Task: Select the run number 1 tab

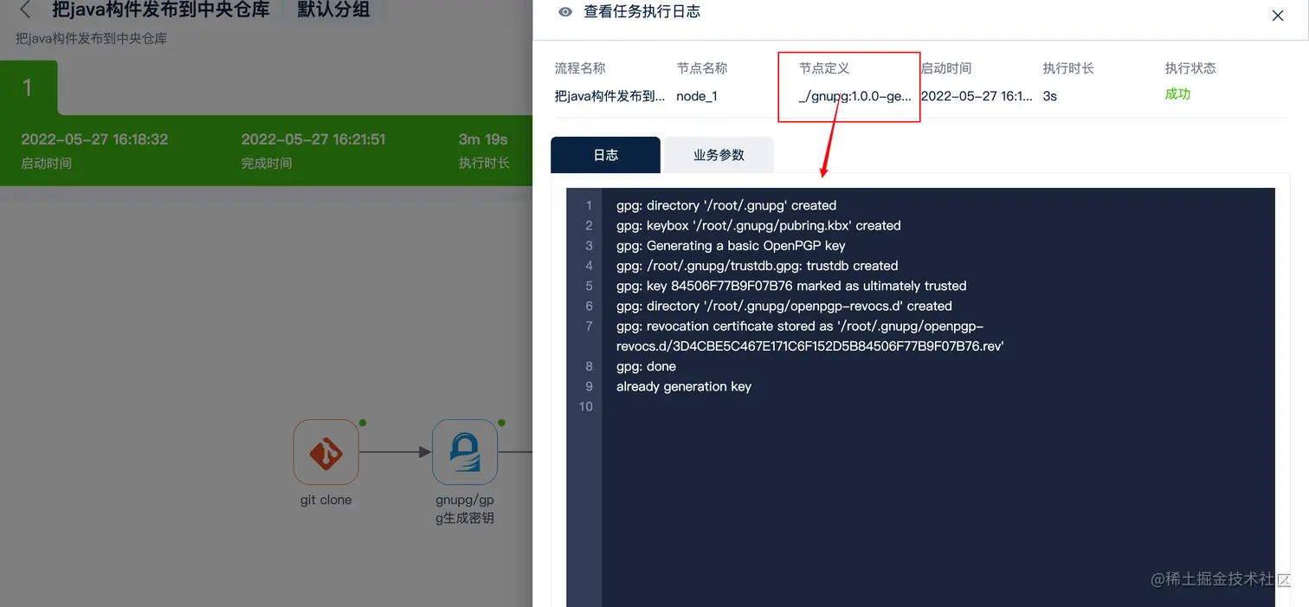Action: (x=29, y=87)
